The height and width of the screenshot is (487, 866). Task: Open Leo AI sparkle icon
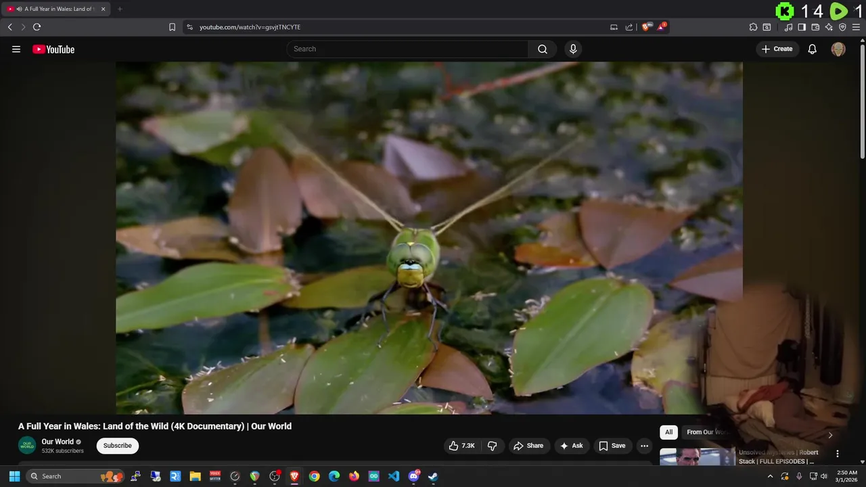pyautogui.click(x=829, y=27)
